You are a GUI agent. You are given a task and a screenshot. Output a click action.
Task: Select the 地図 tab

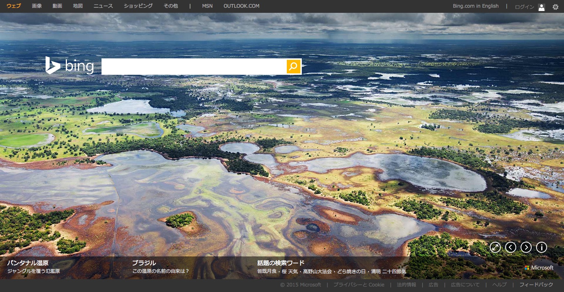point(78,6)
